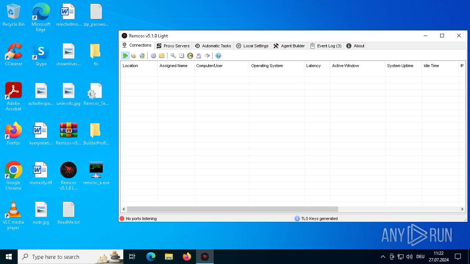
Task: Select the BuilderProfi... folder on desktop
Action: tap(96, 134)
